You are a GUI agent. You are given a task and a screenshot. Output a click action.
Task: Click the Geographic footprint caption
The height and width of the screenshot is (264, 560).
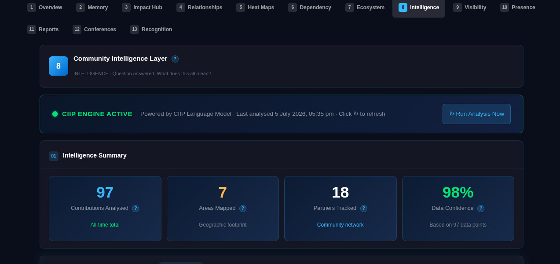coord(223,225)
